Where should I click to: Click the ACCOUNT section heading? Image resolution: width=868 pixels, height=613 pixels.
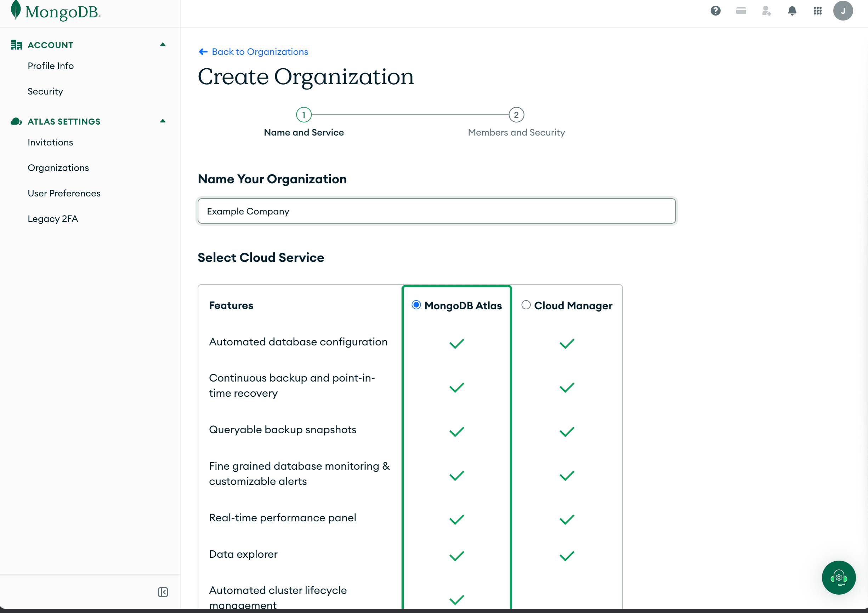coord(51,45)
